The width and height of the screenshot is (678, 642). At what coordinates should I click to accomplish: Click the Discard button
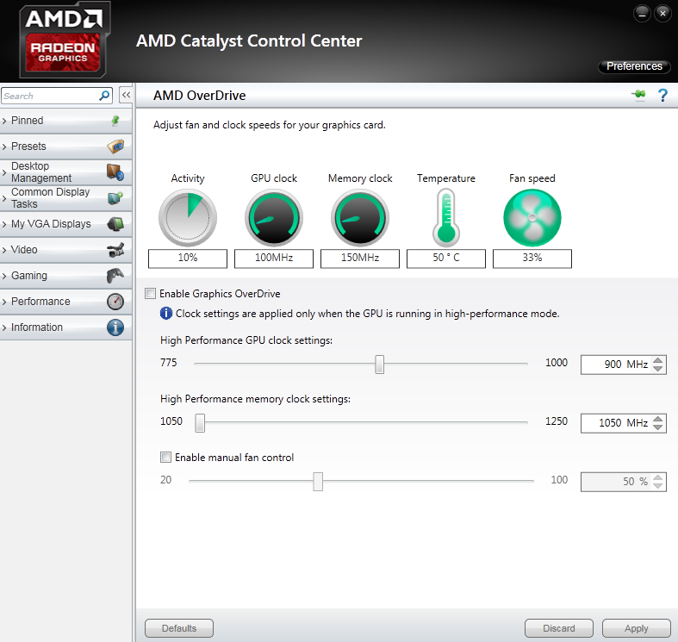pyautogui.click(x=558, y=628)
